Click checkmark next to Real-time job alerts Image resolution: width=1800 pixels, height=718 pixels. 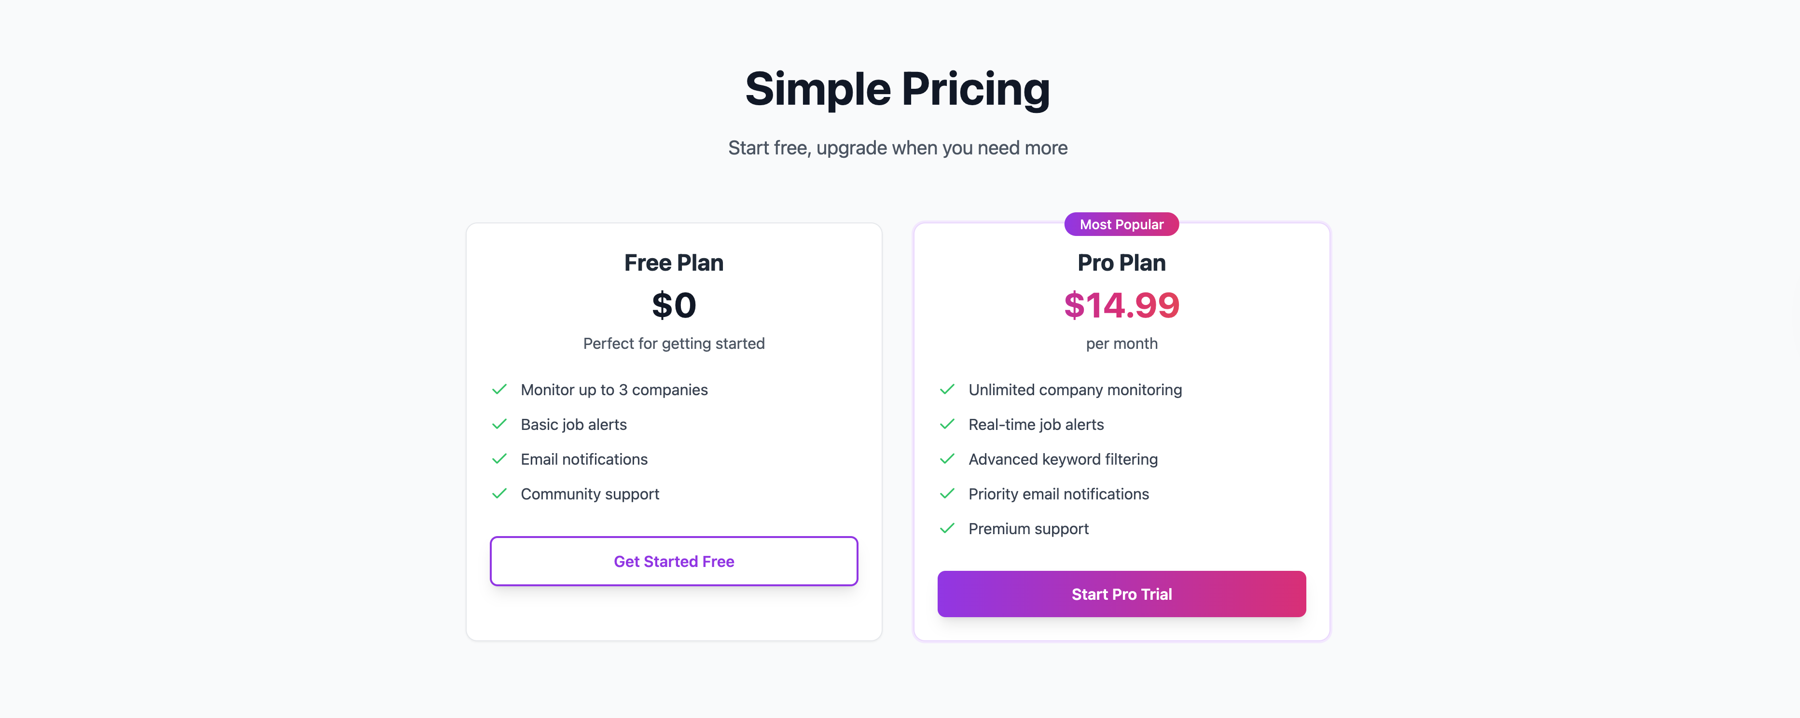pos(947,425)
